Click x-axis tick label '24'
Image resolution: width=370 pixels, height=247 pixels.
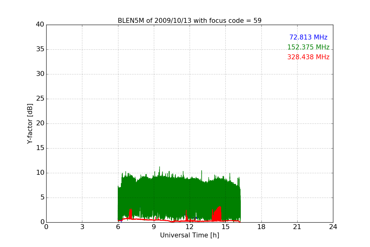click(x=333, y=227)
